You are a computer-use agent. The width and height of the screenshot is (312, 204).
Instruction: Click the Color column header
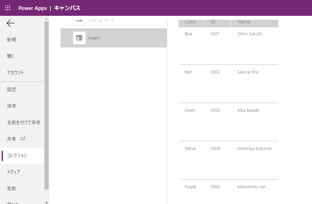(x=192, y=23)
